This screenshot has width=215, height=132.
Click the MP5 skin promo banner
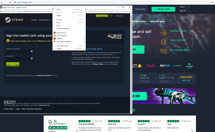coord(164,96)
